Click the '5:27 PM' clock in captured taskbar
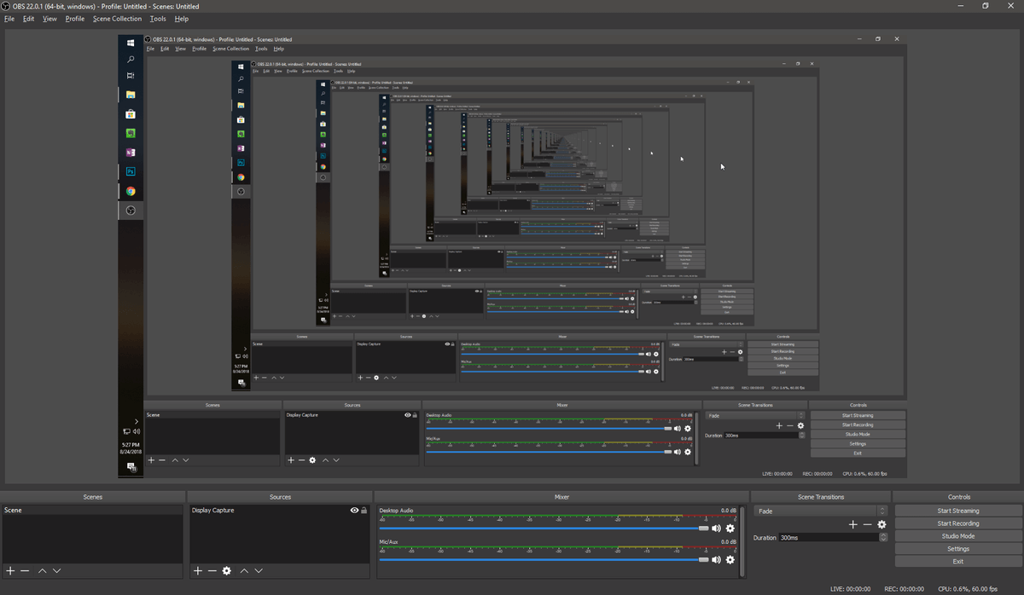This screenshot has height=595, width=1024. pyautogui.click(x=131, y=445)
